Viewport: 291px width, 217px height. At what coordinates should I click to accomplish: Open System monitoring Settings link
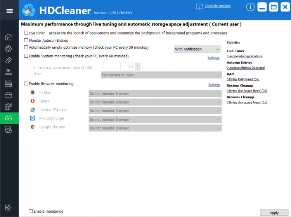[x=213, y=58]
